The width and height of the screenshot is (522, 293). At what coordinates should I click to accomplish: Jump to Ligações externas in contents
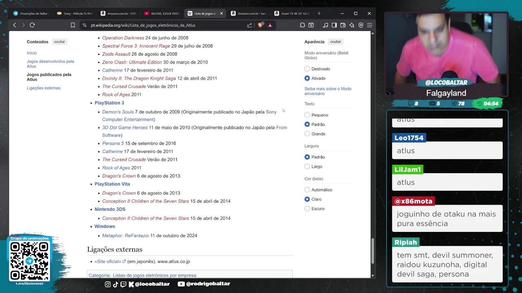coord(44,88)
